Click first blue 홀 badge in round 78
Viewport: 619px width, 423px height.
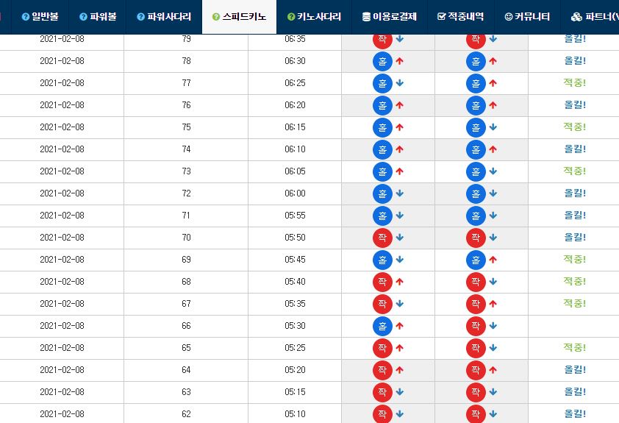(382, 61)
